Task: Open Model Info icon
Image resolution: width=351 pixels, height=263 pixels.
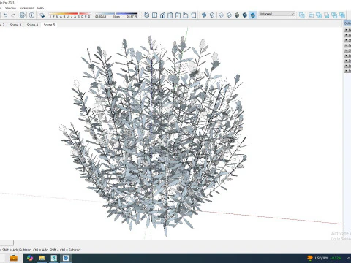Action: 31,15
